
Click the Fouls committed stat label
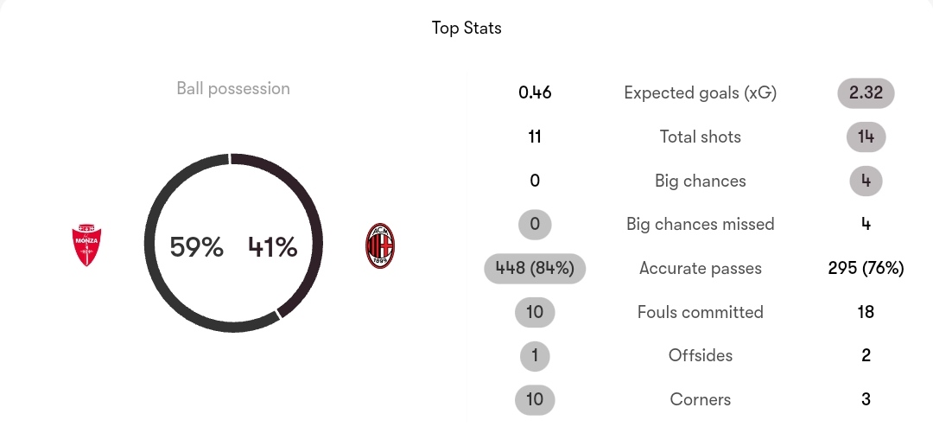(x=701, y=312)
